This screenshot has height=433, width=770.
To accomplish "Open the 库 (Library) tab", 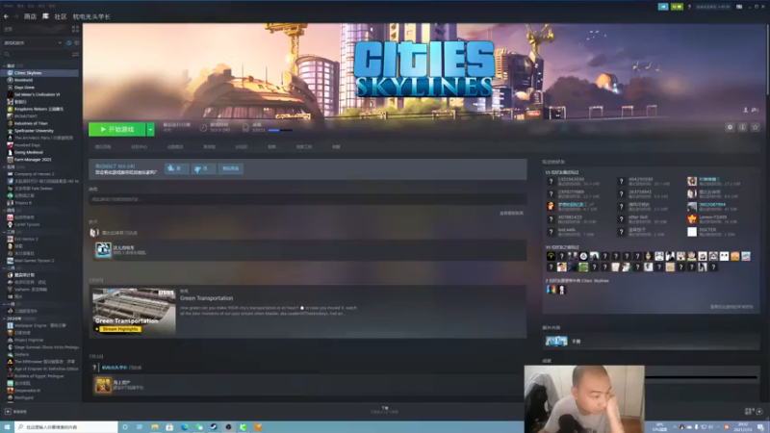I will click(x=45, y=16).
